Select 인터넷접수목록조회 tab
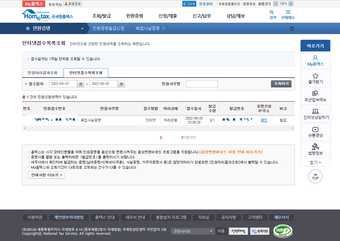The height and width of the screenshot is (241, 340). (86, 73)
